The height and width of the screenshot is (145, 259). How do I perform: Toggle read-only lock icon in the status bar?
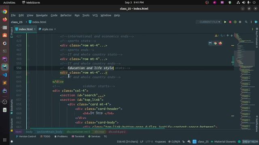pos(183,141)
